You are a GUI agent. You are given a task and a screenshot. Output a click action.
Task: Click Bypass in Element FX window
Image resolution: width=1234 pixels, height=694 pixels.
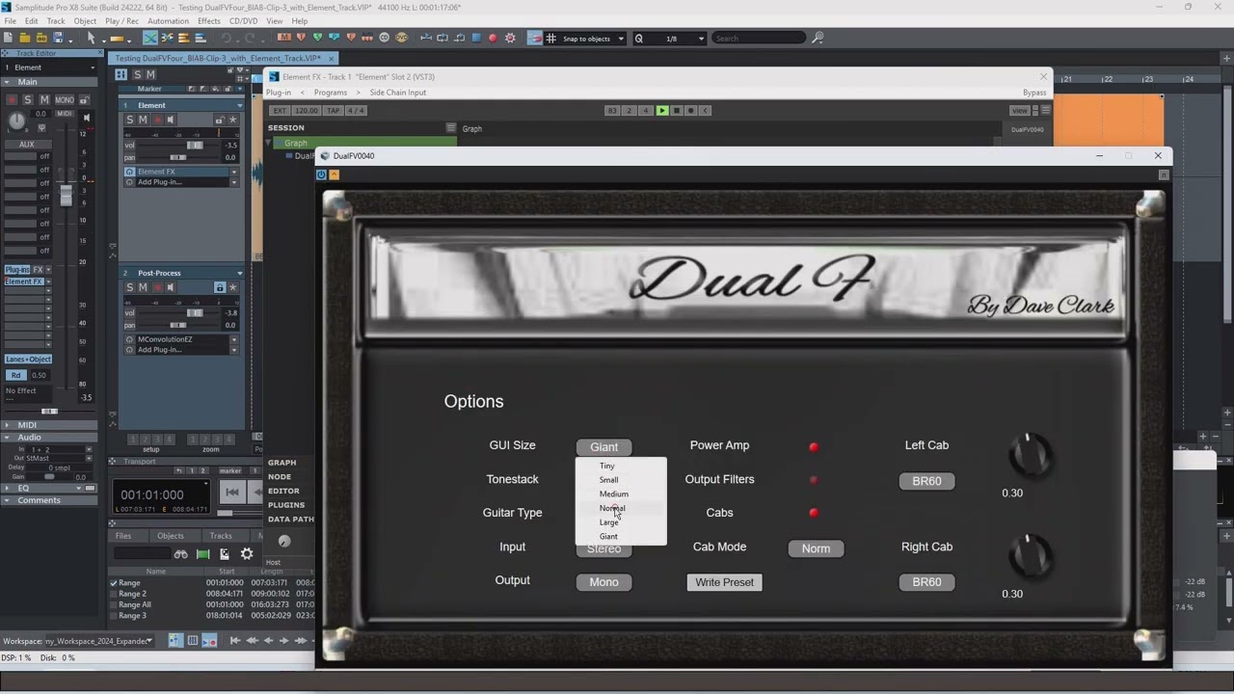[1034, 93]
